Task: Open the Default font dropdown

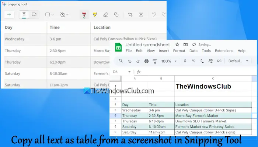Action: [x=238, y=61]
